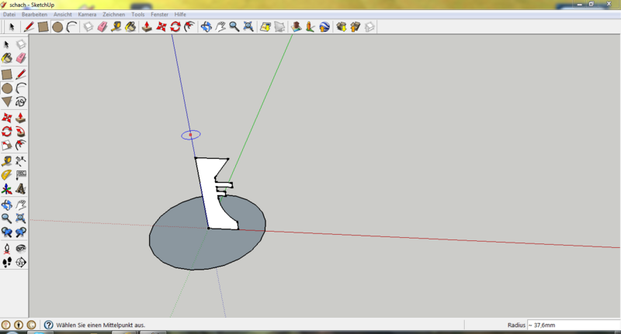
Task: Select the Pan hand tool in top toolbar
Action: [x=220, y=27]
